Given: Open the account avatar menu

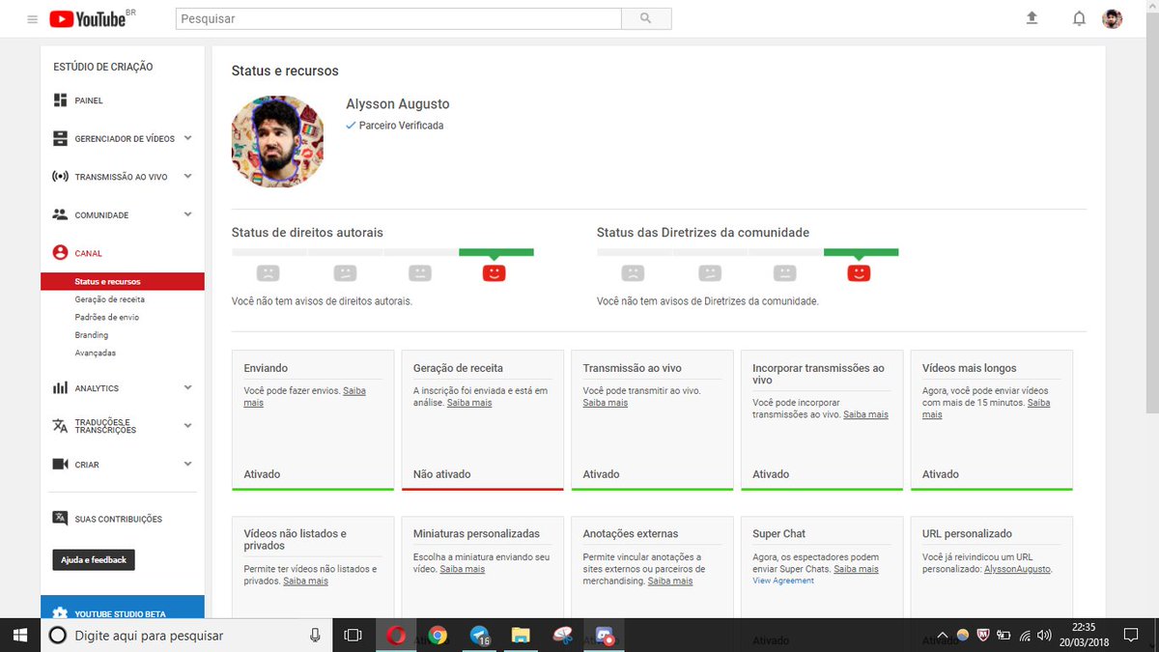Looking at the screenshot, I should point(1113,18).
